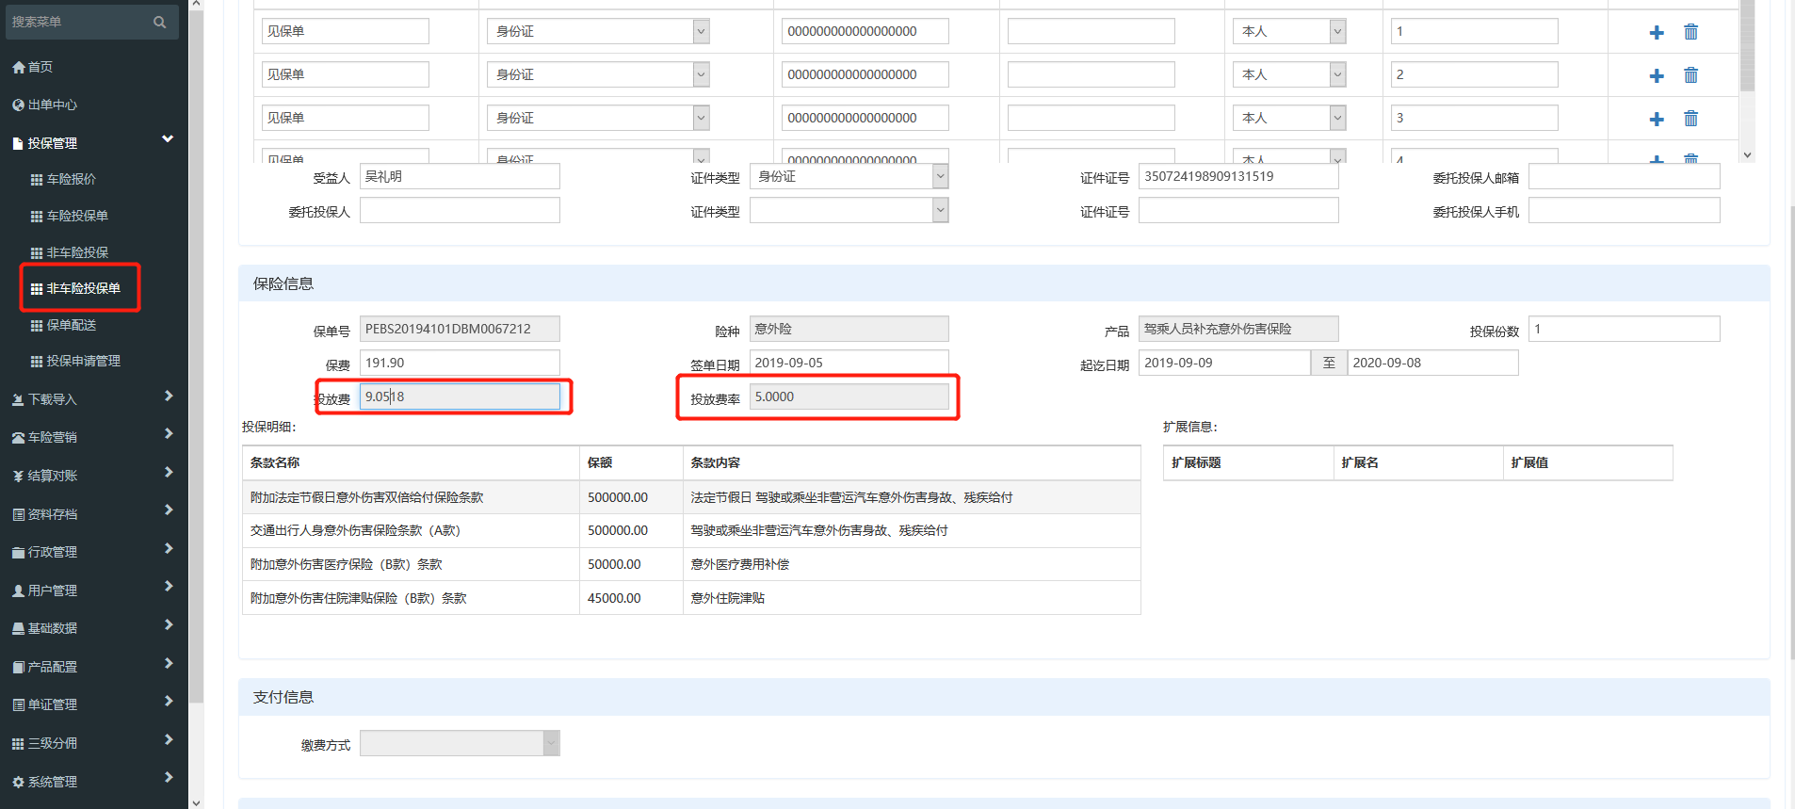Click the 45000.00 coverage amount cell
1795x809 pixels.
(x=631, y=598)
